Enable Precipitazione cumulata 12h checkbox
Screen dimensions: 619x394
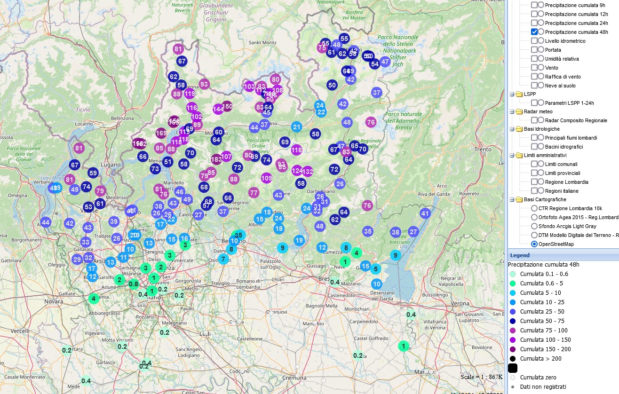point(534,14)
